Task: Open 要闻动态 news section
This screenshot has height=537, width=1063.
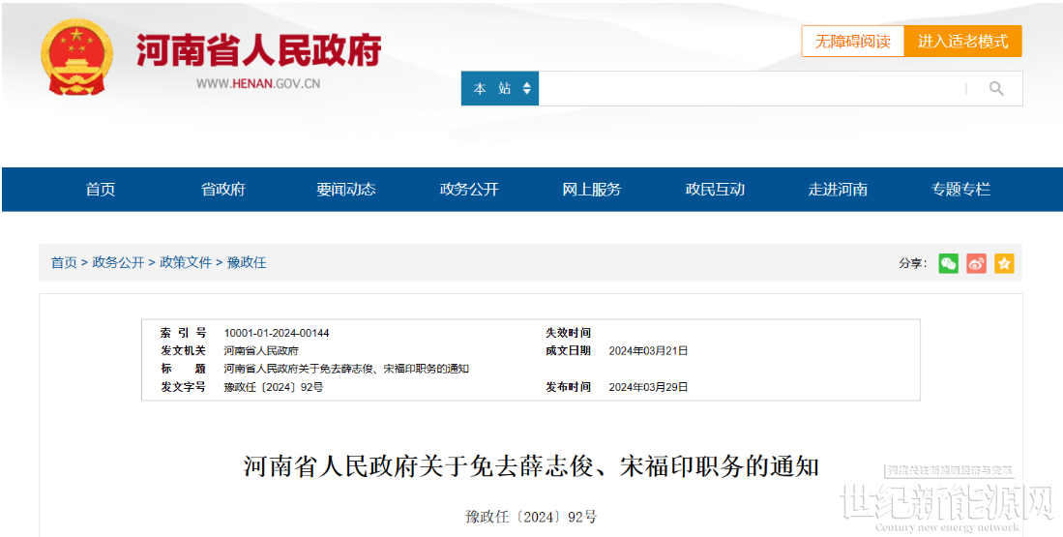Action: (x=346, y=190)
